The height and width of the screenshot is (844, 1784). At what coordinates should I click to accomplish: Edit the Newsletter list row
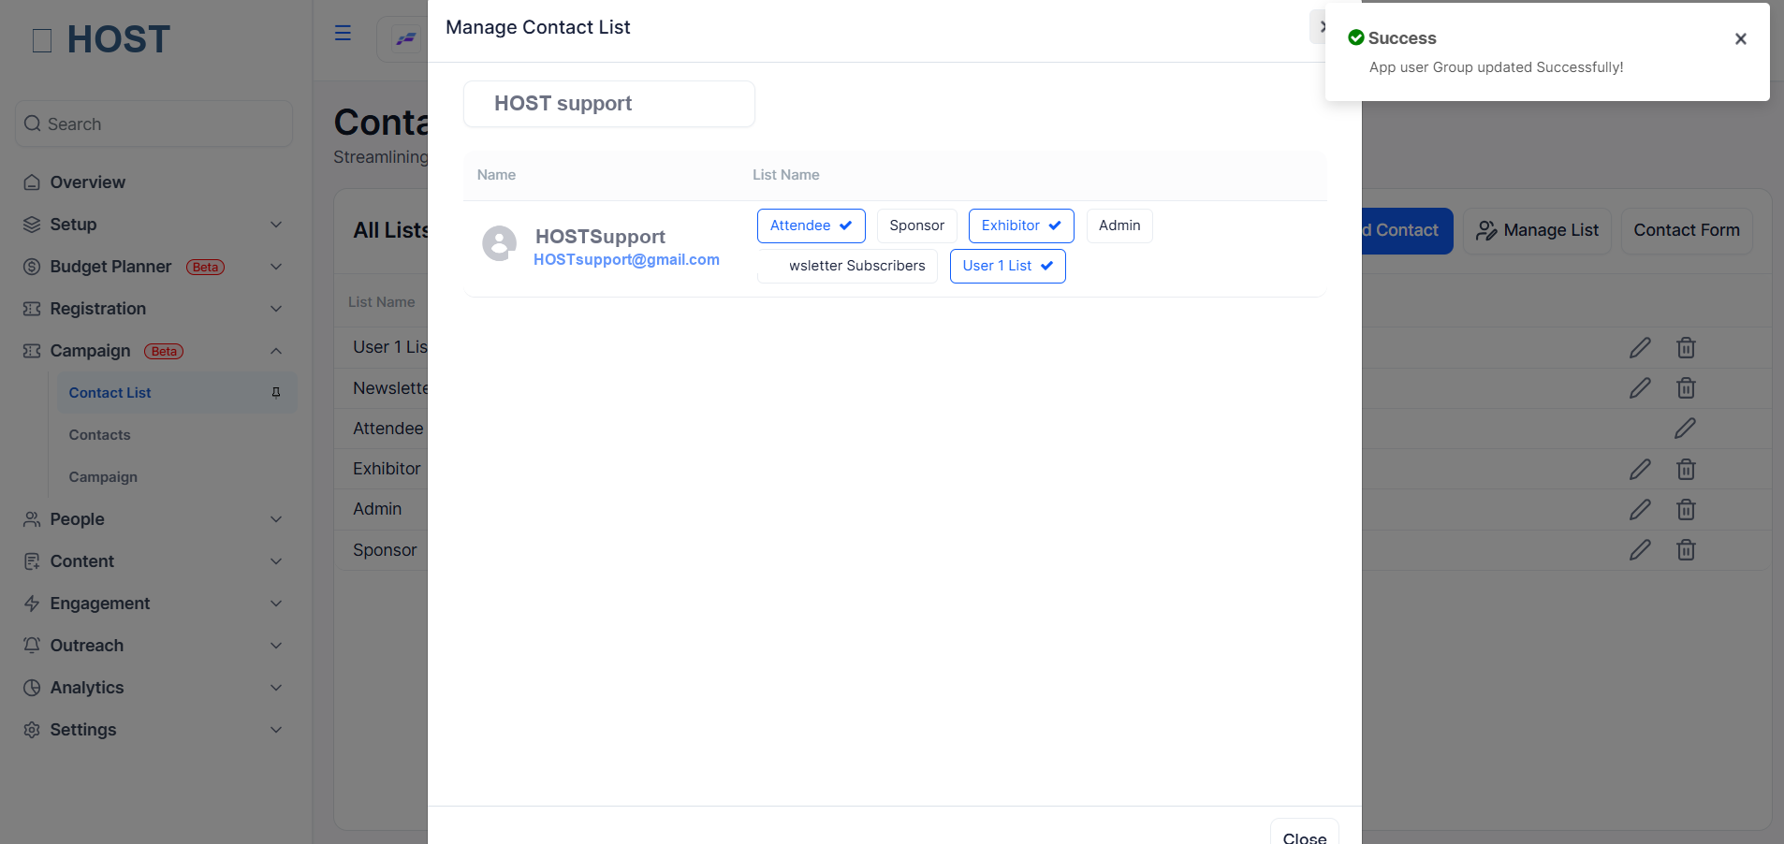[1640, 388]
